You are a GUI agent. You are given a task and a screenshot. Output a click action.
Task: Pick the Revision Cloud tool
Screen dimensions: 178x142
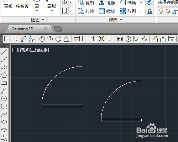(x=4, y=106)
